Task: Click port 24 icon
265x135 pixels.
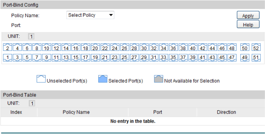Action: click(115, 48)
